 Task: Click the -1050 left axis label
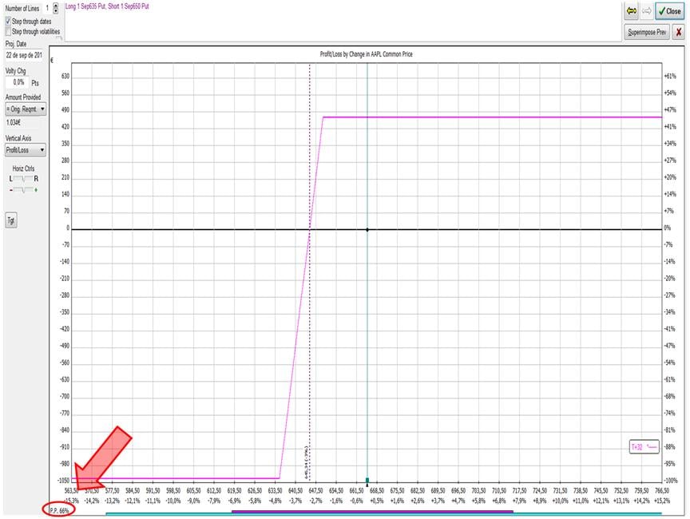tap(64, 481)
